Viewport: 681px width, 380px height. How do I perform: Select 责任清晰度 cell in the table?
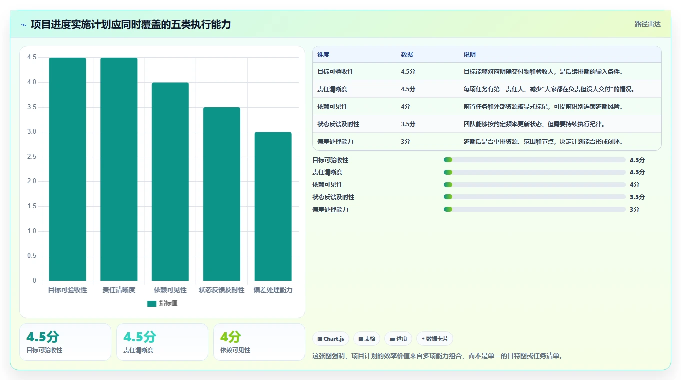332,89
